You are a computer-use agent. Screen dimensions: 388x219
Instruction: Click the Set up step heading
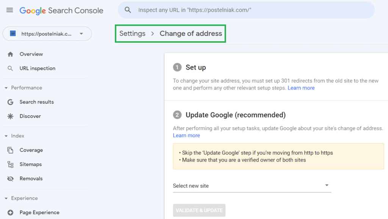coord(196,67)
